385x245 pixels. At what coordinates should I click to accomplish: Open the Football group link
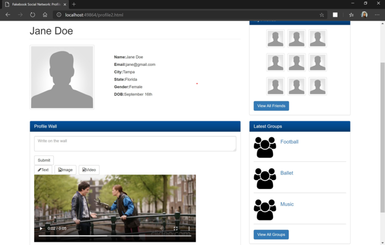(289, 142)
